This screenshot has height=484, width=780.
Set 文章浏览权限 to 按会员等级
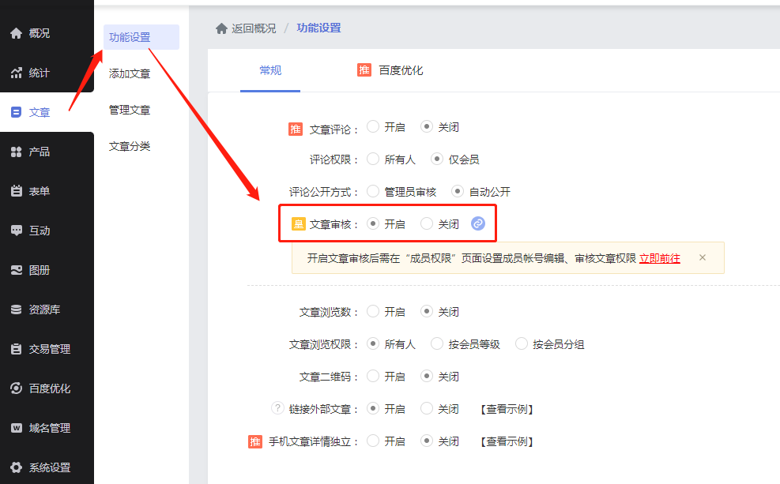click(437, 344)
